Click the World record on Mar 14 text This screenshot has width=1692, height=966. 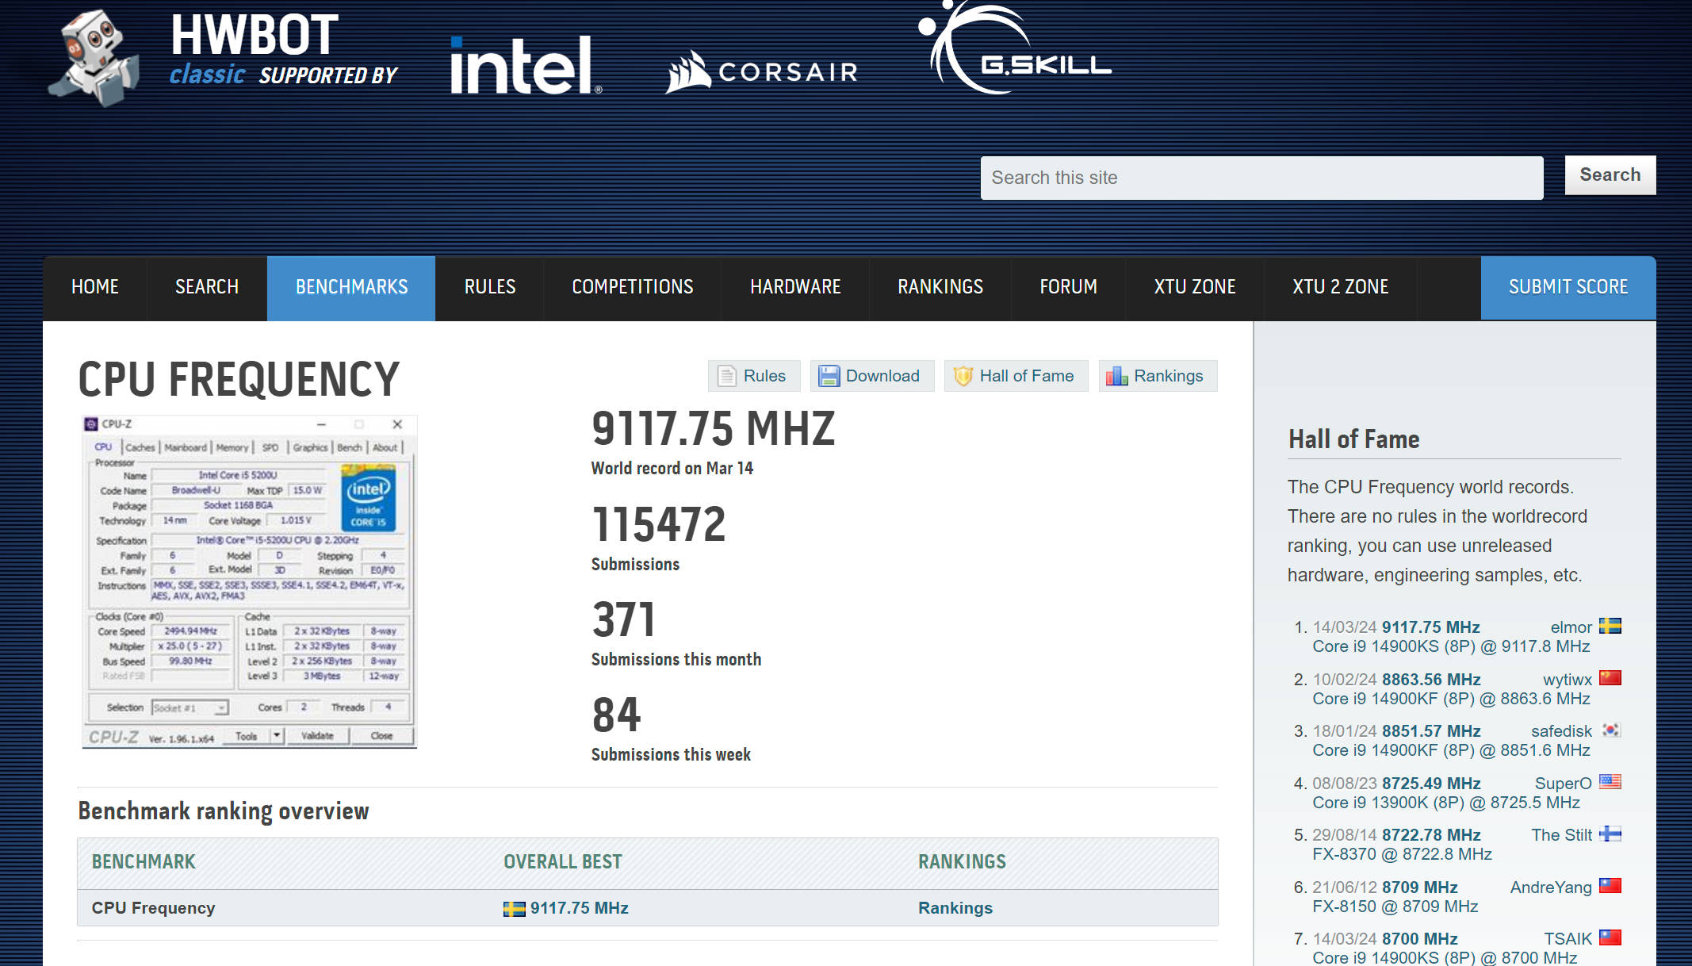click(672, 468)
